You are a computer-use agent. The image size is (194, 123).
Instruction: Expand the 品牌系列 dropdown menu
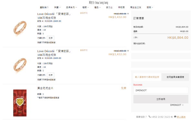coord(71,7)
